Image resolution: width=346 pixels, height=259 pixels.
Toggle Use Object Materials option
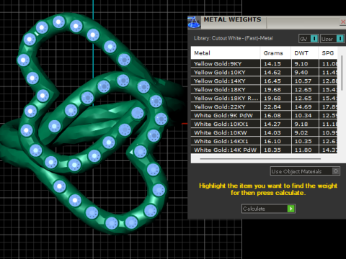click(305, 171)
